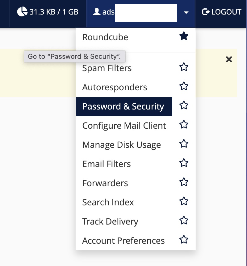247x266 pixels.
Task: Click the star beside Configure Mail Client
Action: tap(184, 125)
